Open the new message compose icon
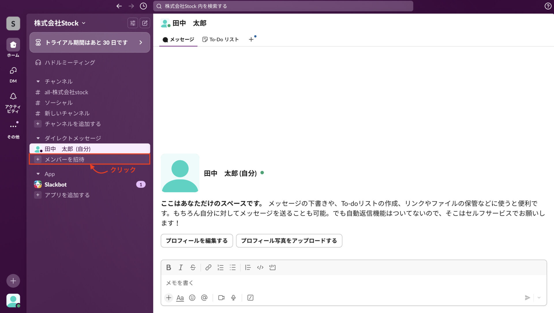The width and height of the screenshot is (554, 313). (x=145, y=23)
